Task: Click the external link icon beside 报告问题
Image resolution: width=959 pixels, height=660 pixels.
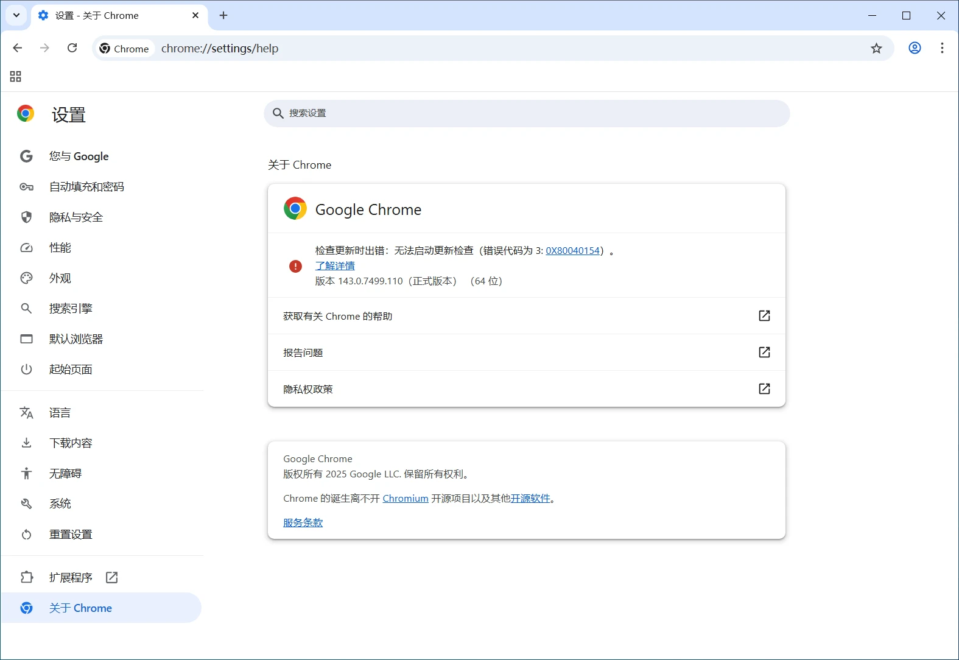Action: point(764,353)
